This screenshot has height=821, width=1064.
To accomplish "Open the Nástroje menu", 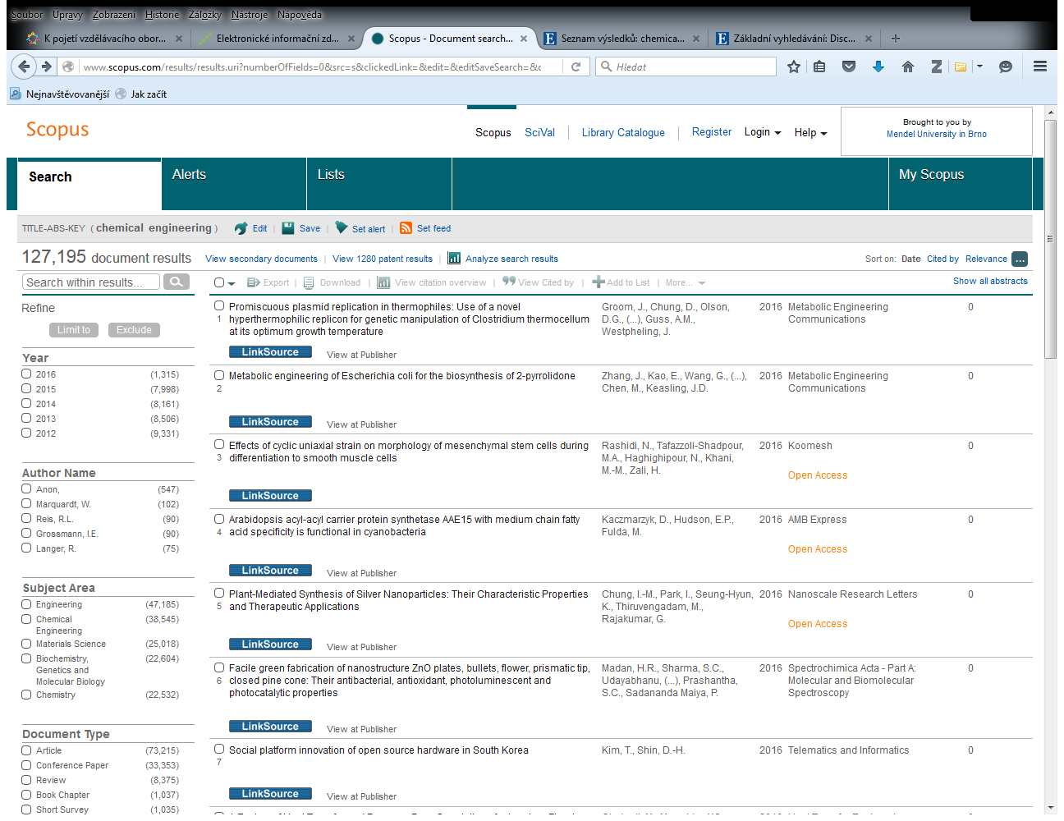I will point(250,15).
